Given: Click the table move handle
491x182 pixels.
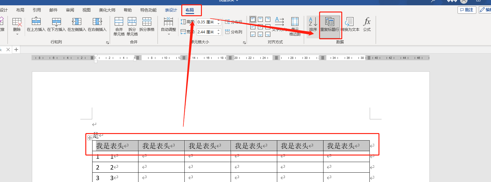Looking at the screenshot, I should point(90,138).
